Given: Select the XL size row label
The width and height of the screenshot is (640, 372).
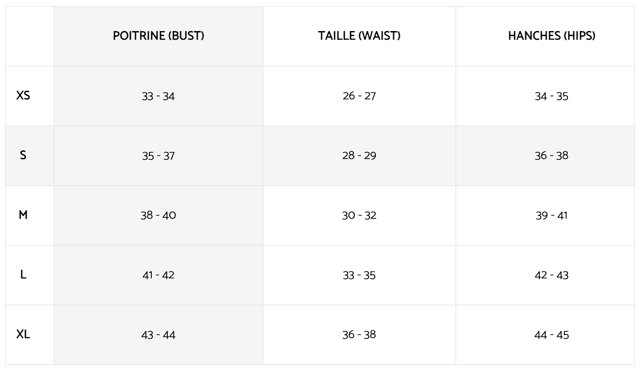Looking at the screenshot, I should 23,334.
